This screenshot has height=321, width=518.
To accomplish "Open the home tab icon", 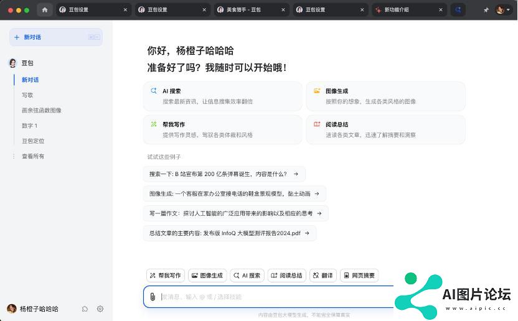I will point(45,10).
